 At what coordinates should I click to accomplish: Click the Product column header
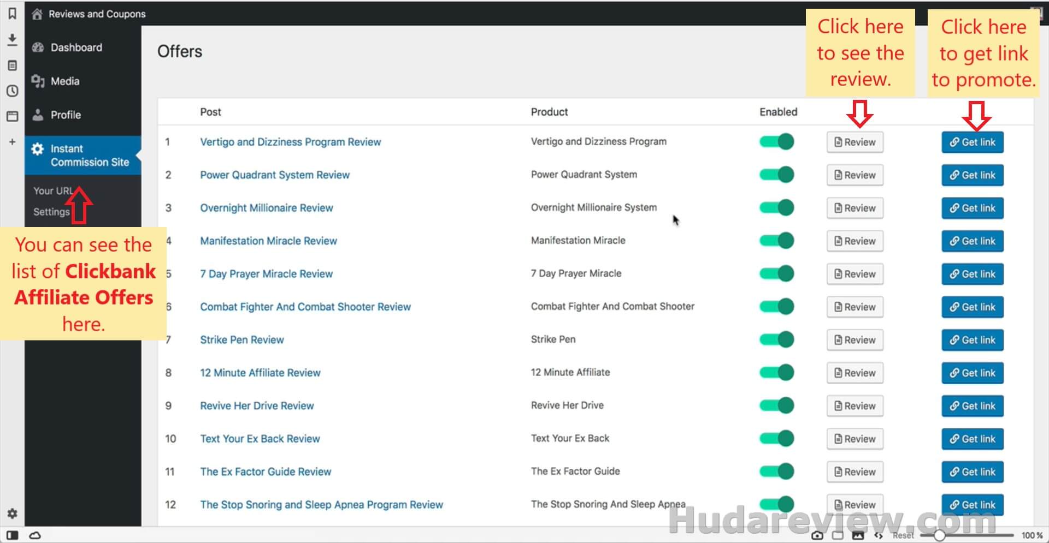tap(549, 112)
